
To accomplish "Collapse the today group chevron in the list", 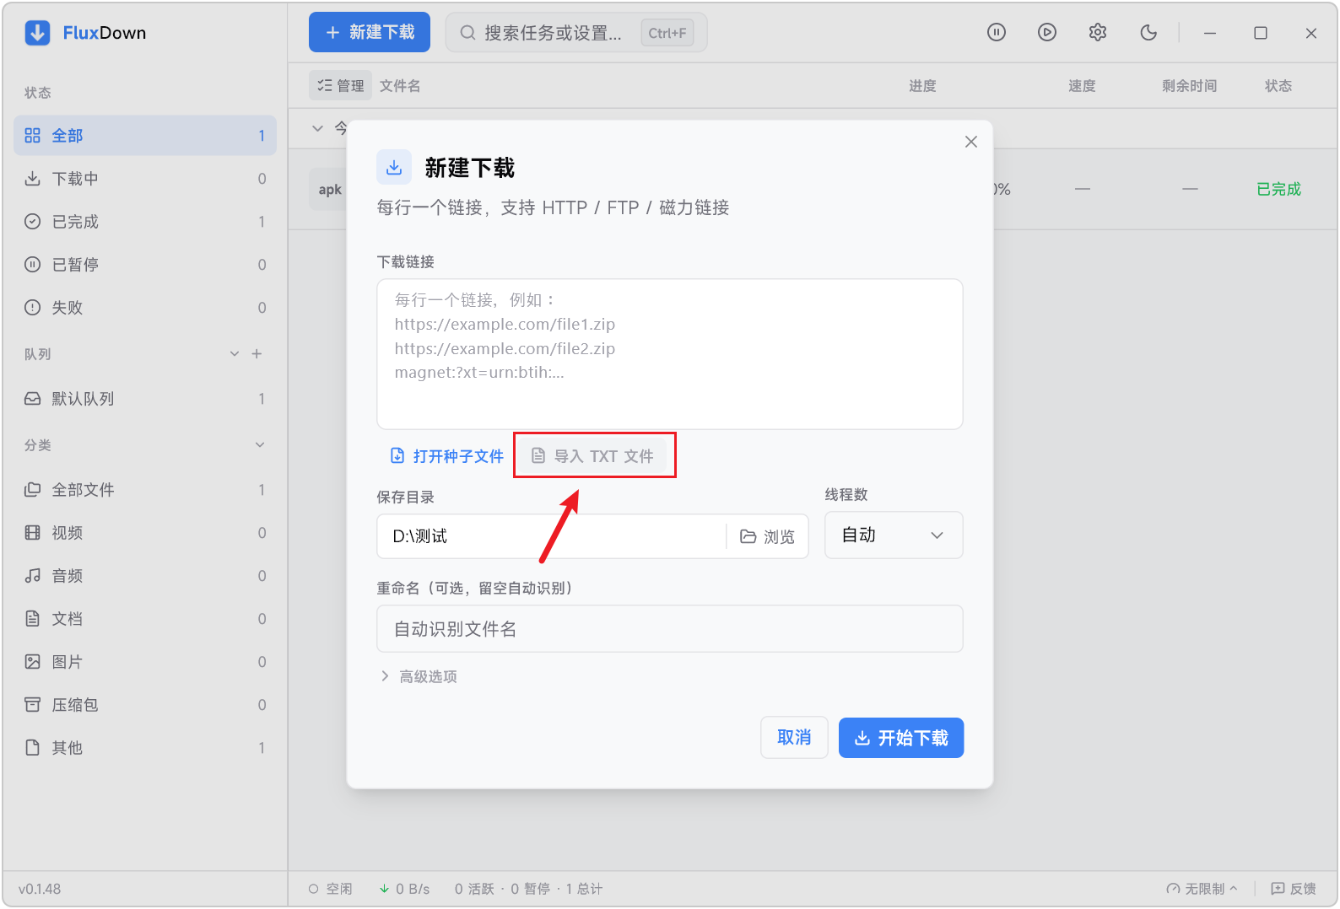I will (x=317, y=128).
